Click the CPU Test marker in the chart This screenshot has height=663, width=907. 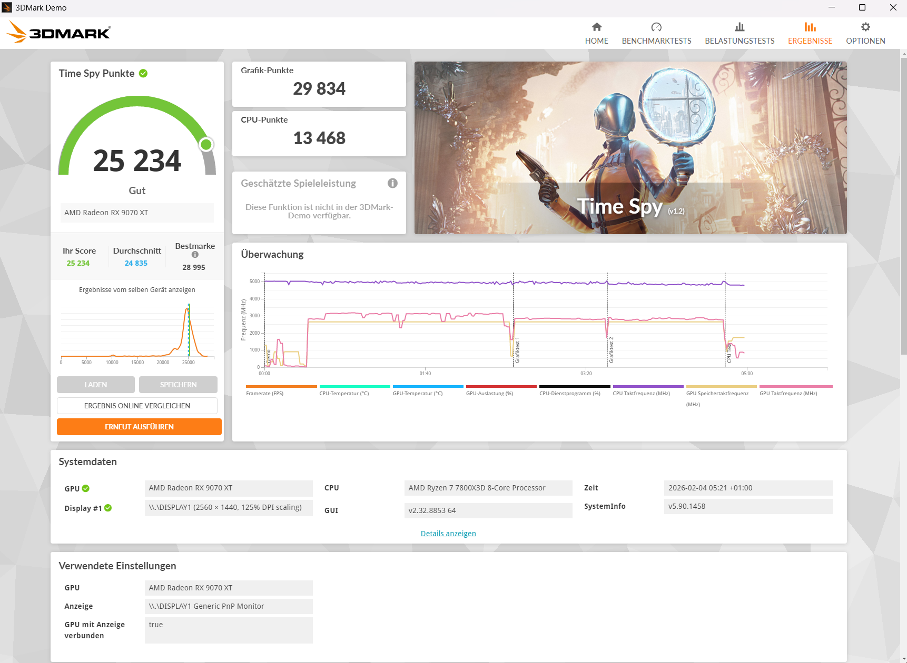(x=728, y=354)
